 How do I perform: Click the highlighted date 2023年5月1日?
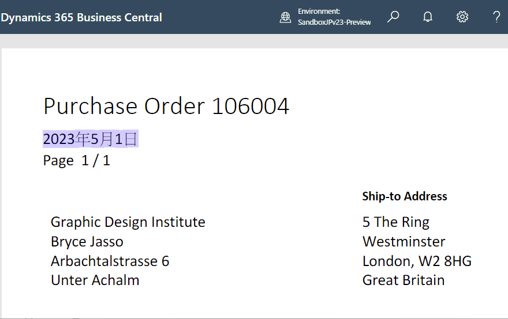(90, 139)
